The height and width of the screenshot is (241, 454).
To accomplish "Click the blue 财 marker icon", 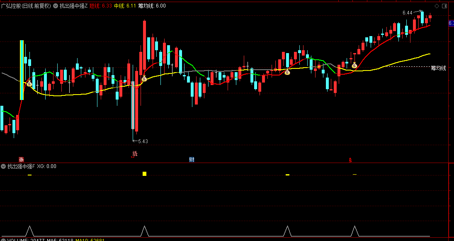I will tap(192, 160).
